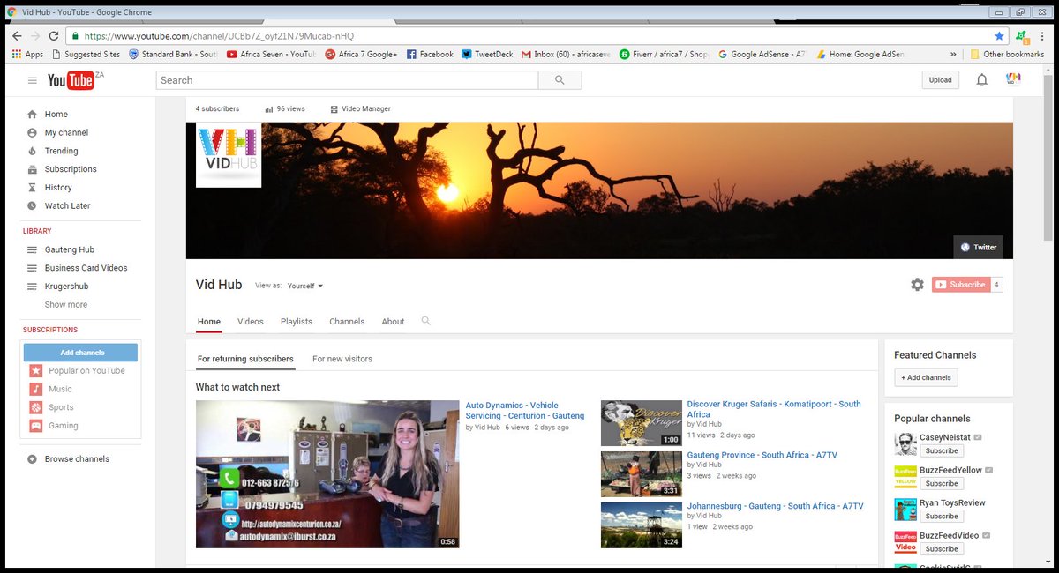Click the channel search magnifier icon
Viewport: 1059px width, 573px height.
click(426, 321)
